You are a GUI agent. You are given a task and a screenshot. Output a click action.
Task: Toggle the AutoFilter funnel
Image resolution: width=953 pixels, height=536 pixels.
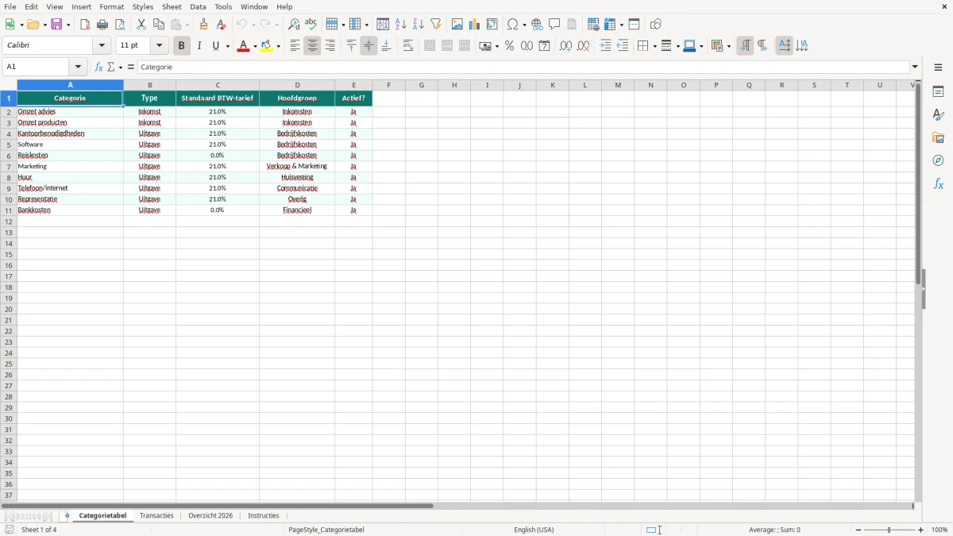tap(435, 25)
